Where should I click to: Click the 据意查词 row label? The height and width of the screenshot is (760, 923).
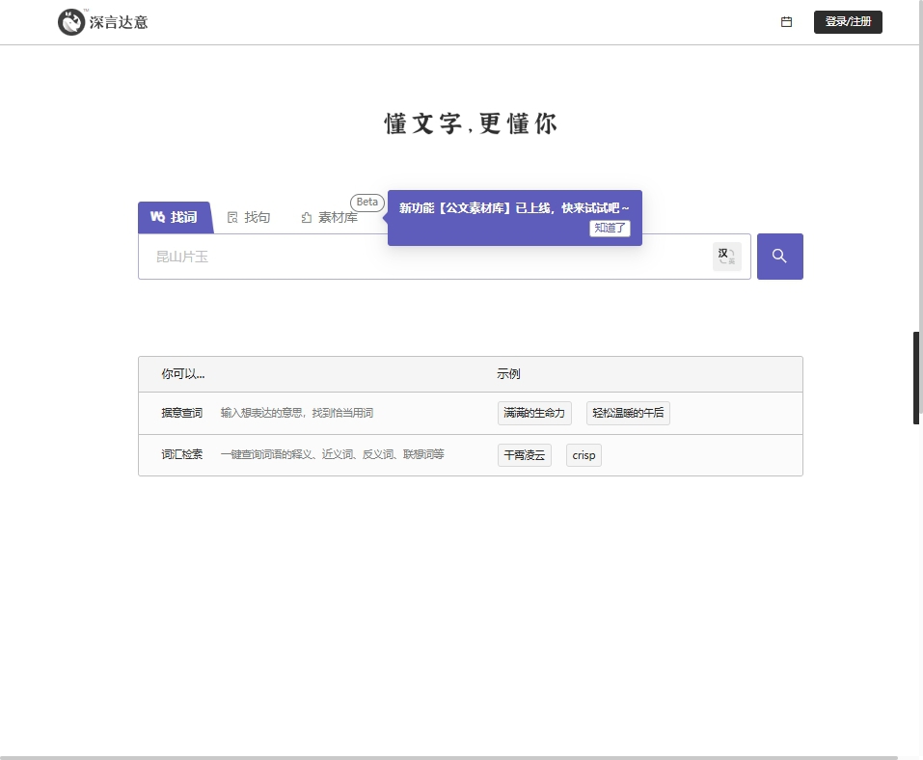pyautogui.click(x=181, y=413)
